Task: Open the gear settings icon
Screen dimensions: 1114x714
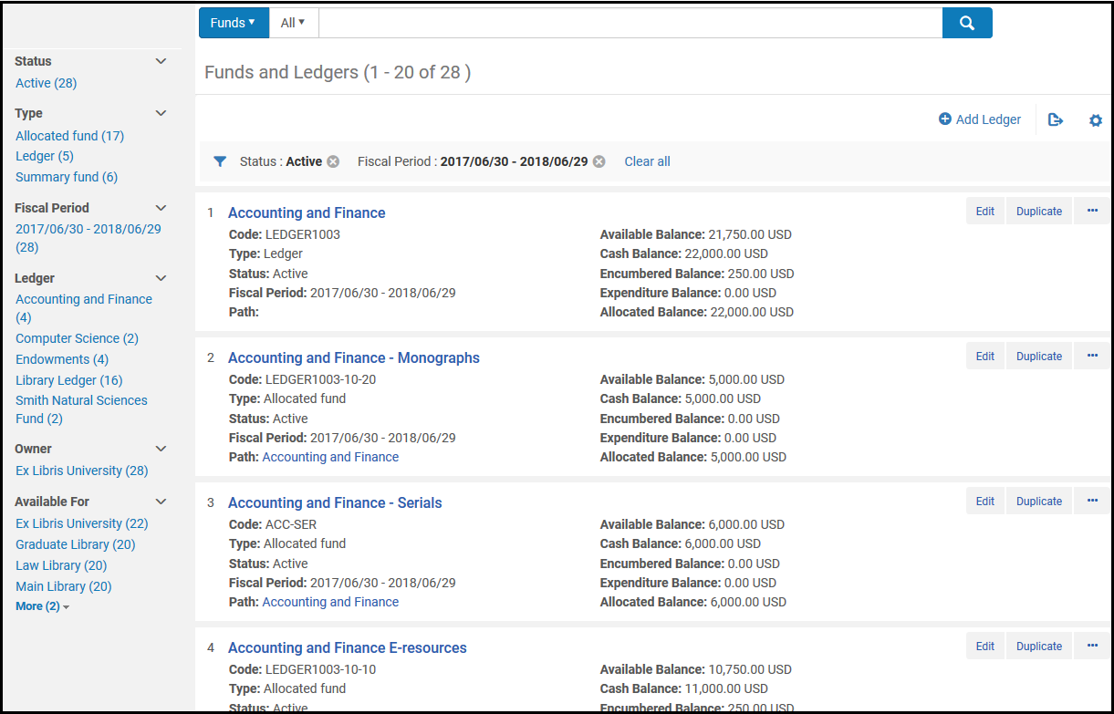Action: coord(1096,119)
